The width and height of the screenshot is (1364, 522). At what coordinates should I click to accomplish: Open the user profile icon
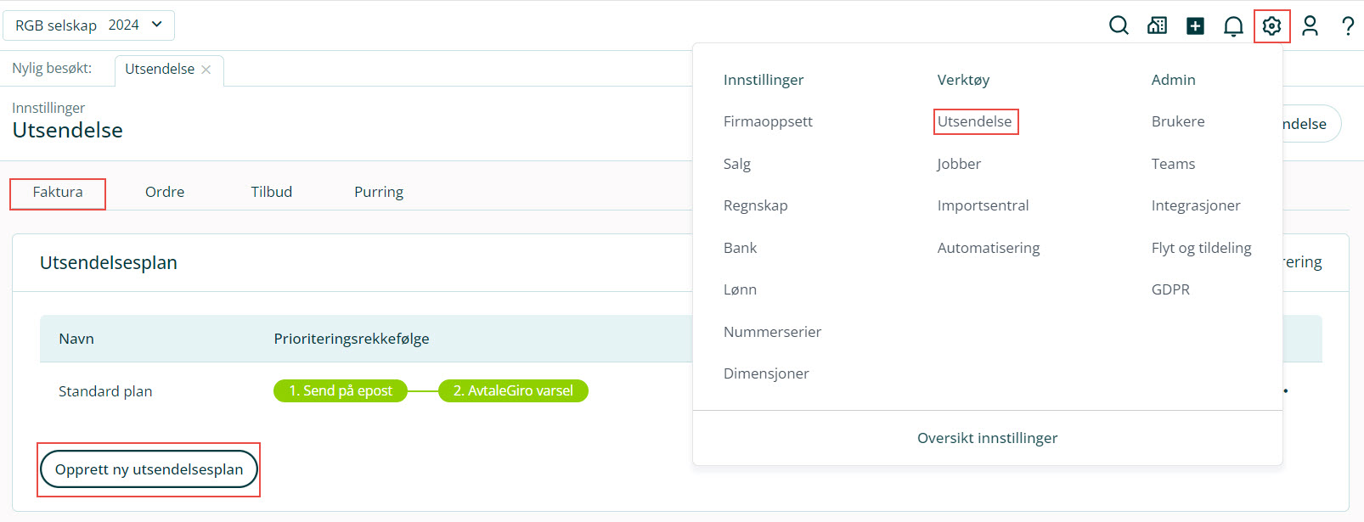(x=1310, y=25)
